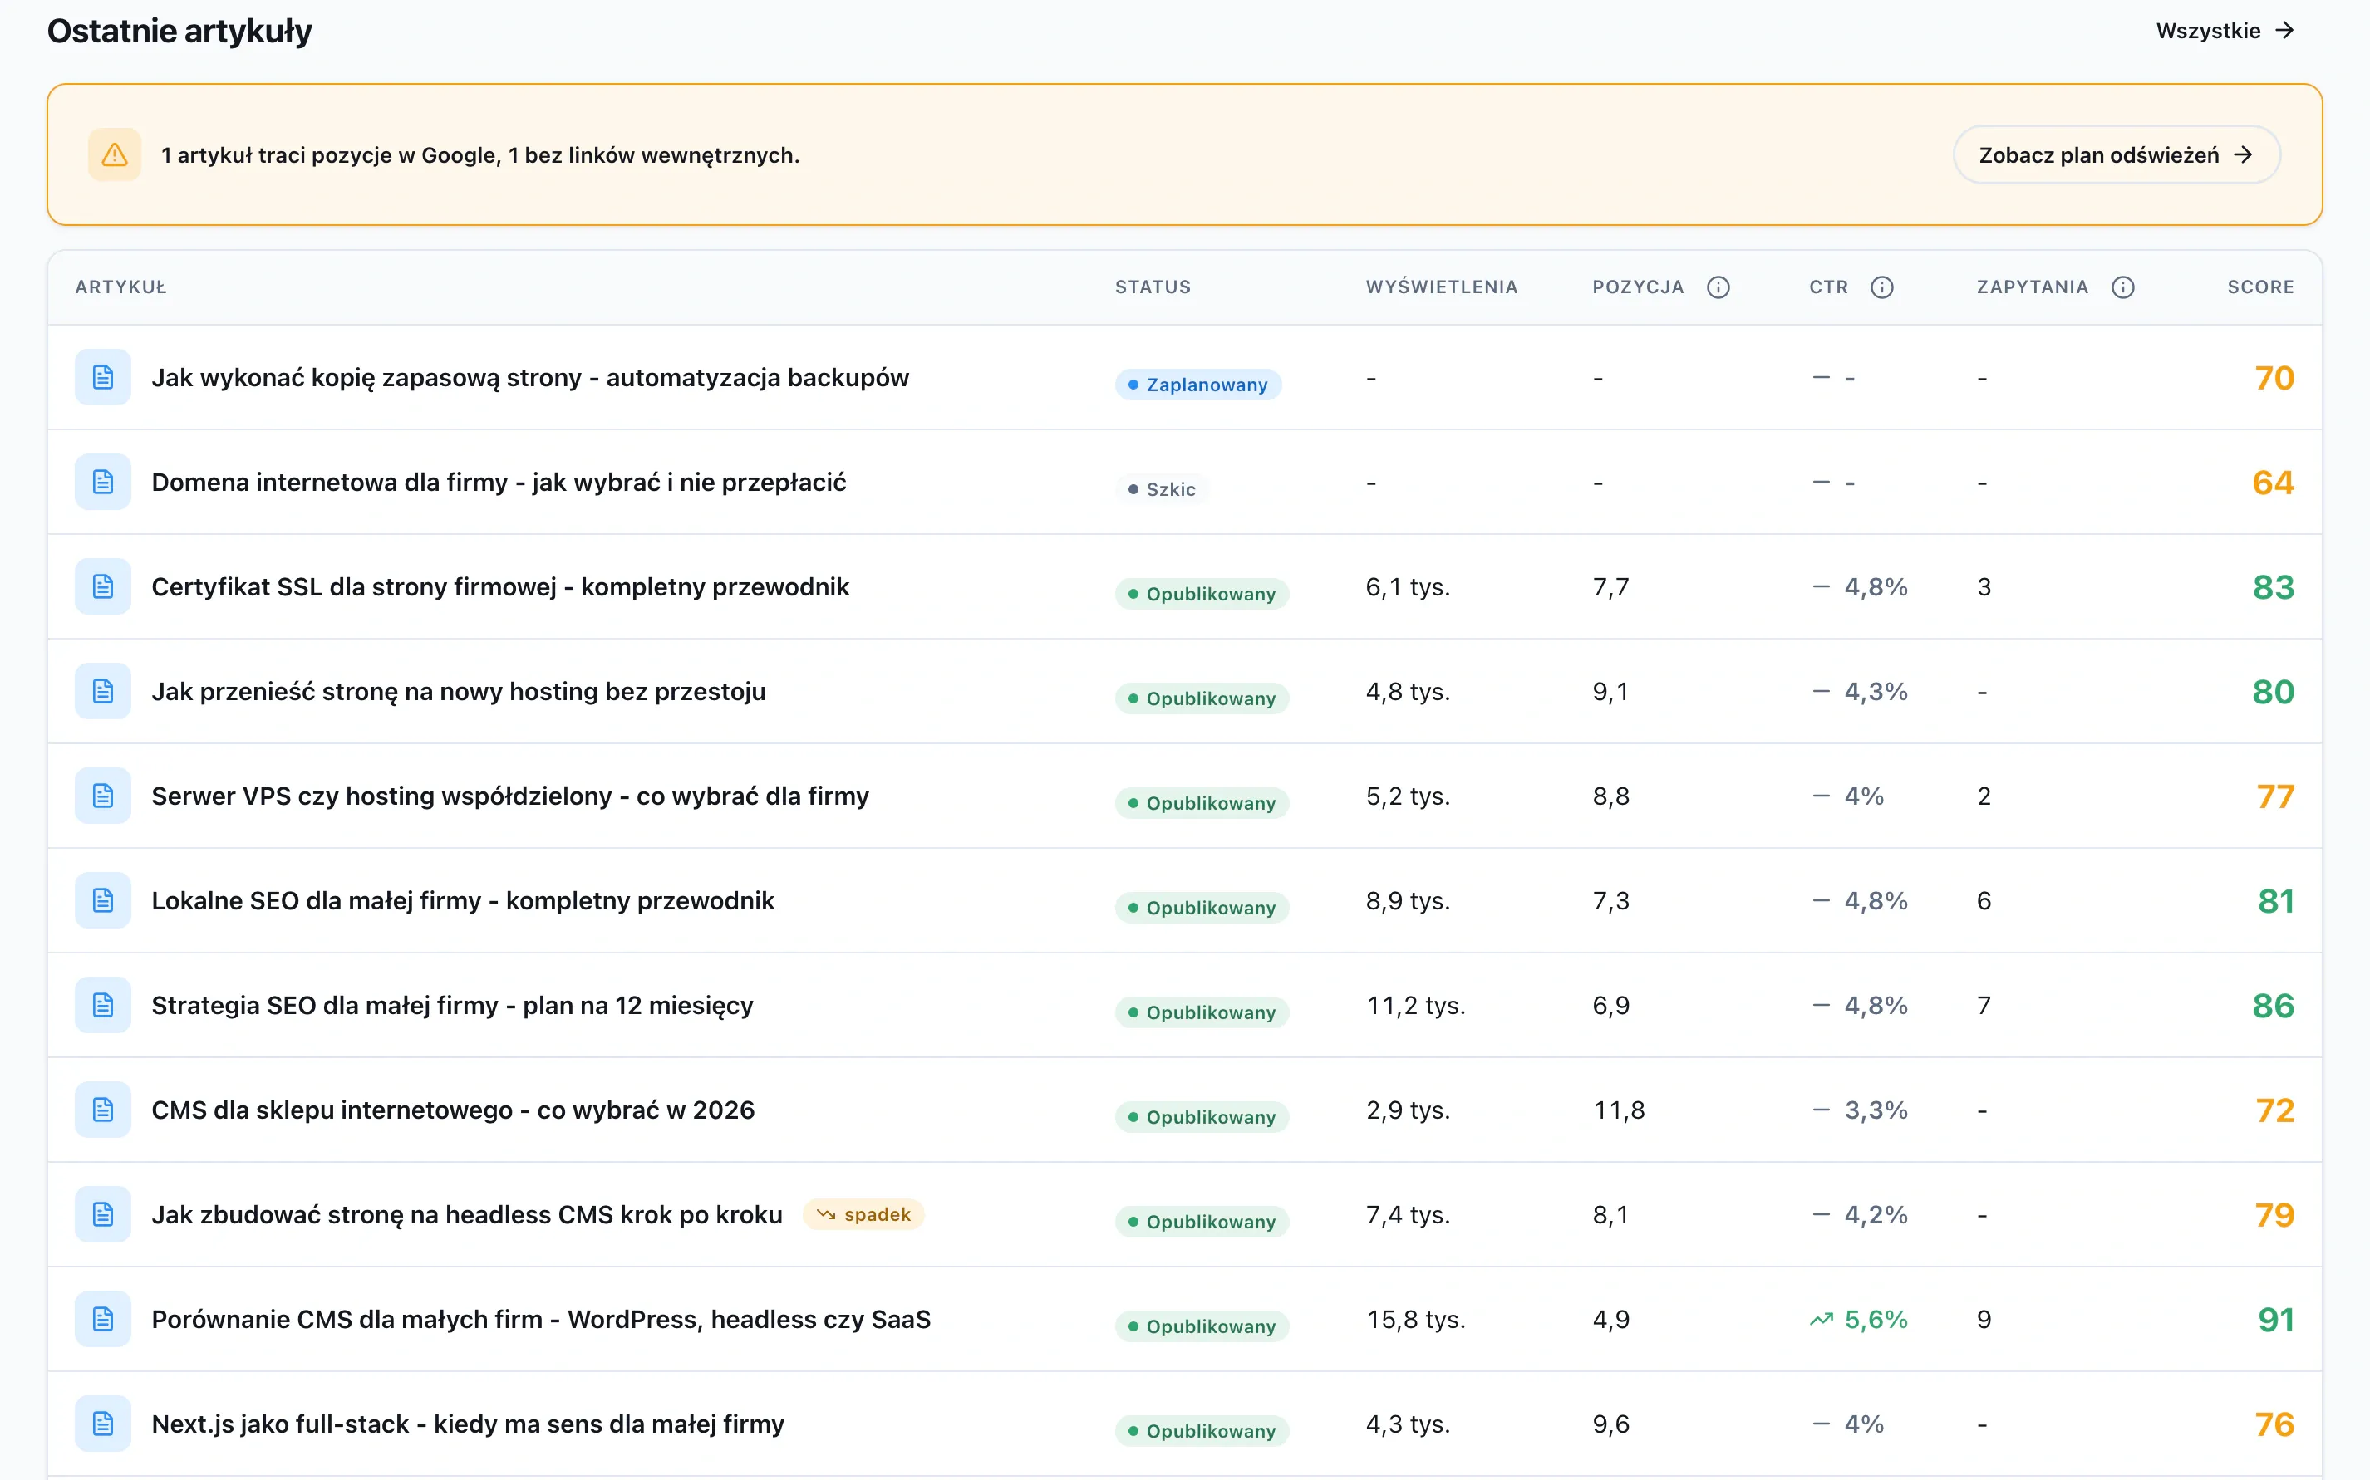Image resolution: width=2370 pixels, height=1480 pixels.
Task: Click the 'Ostatnie artykuły' heading
Action: [179, 32]
